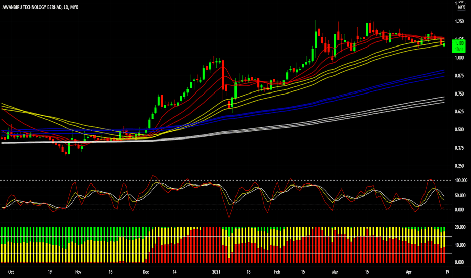Click the 1.250 price axis label
The image size is (471, 278).
pos(459,22)
